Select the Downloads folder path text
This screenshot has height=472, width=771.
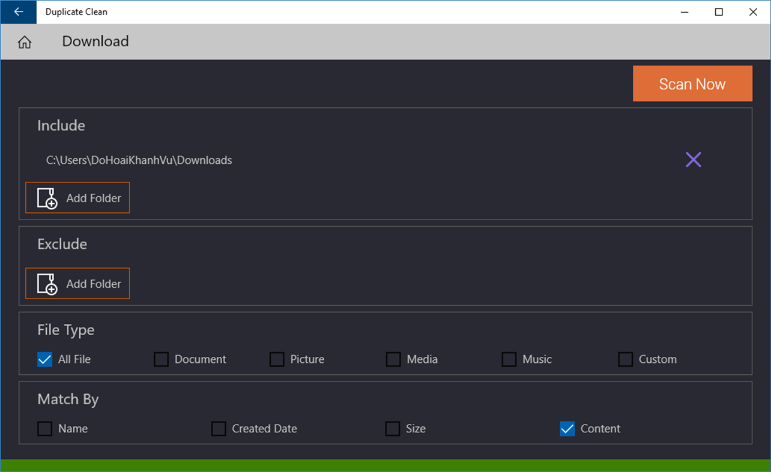coord(138,160)
